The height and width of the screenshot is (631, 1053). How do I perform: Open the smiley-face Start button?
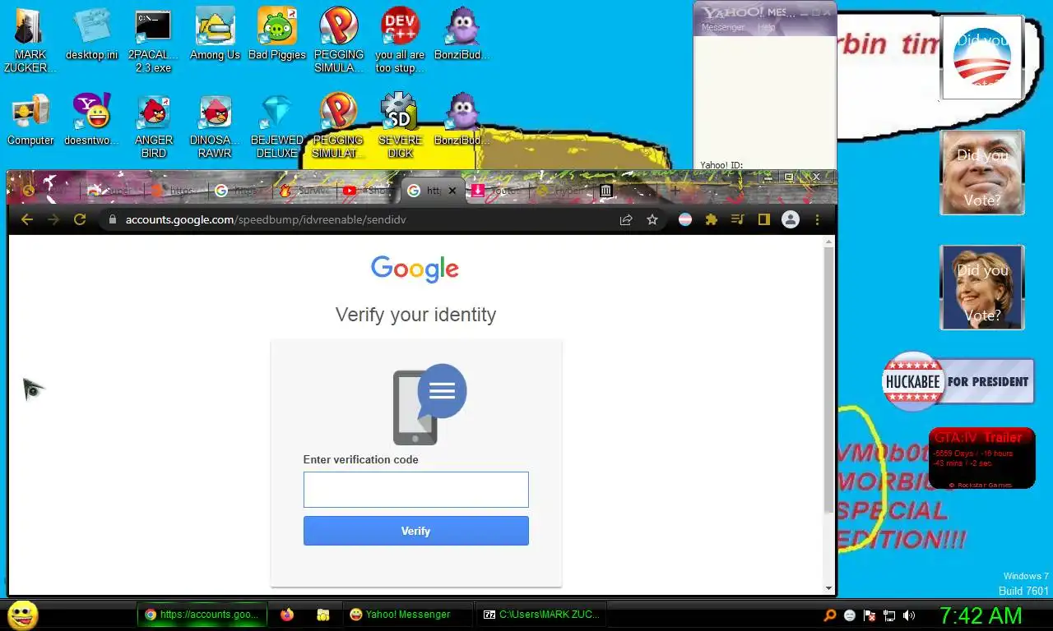click(x=22, y=615)
